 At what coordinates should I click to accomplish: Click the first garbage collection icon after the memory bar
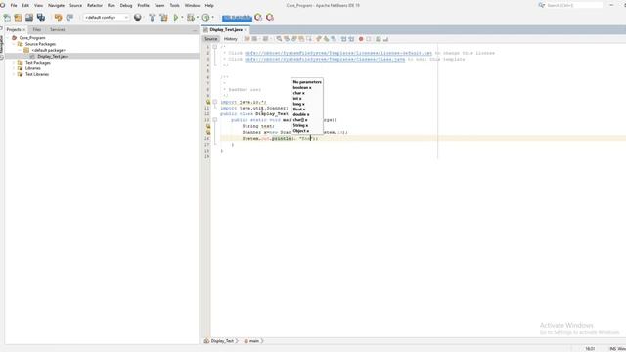[258, 18]
